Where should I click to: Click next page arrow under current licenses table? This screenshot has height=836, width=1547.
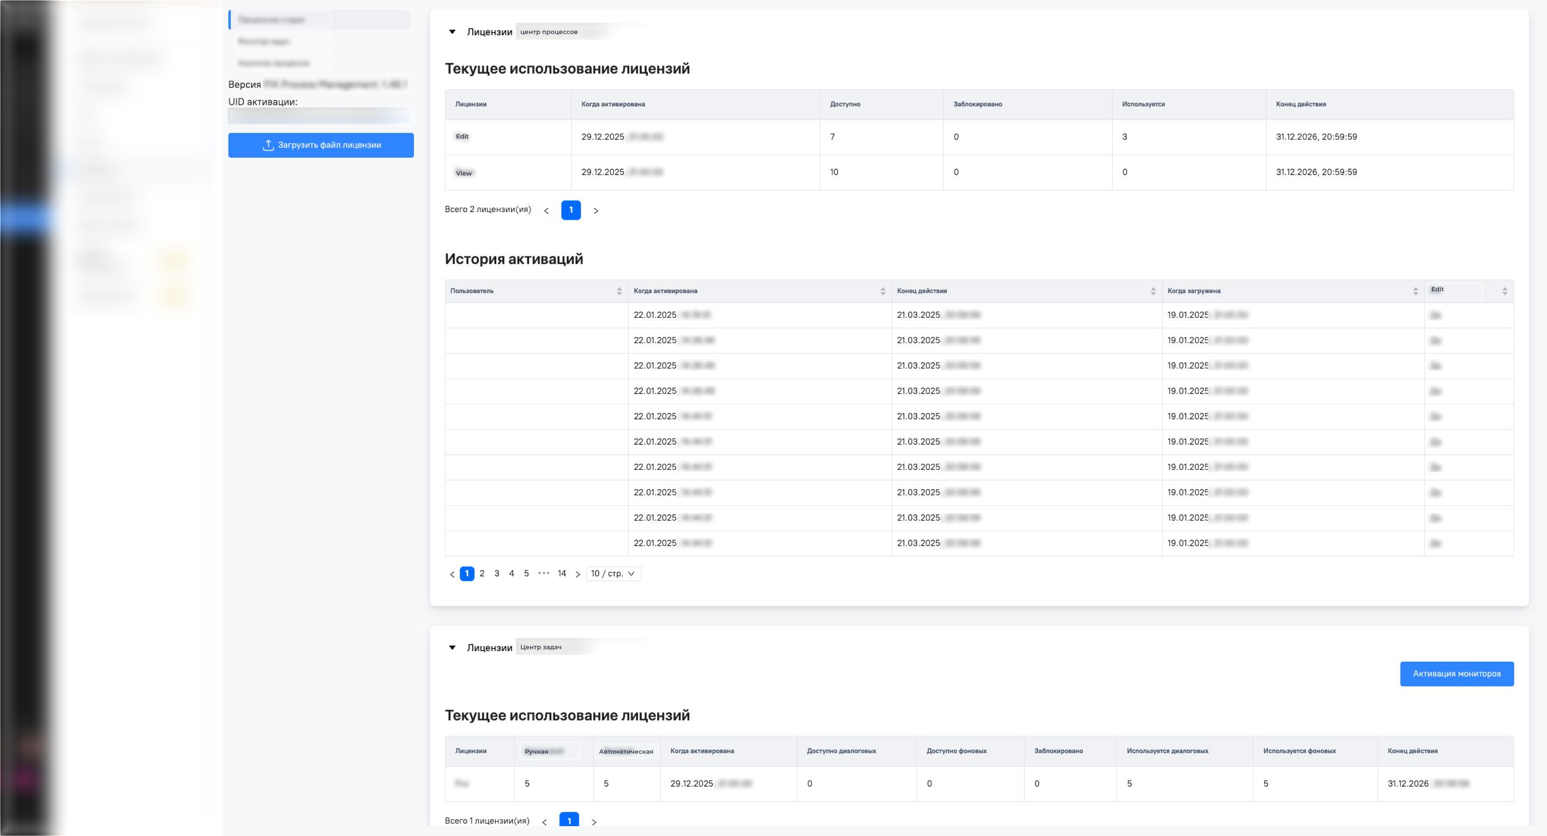coord(596,211)
